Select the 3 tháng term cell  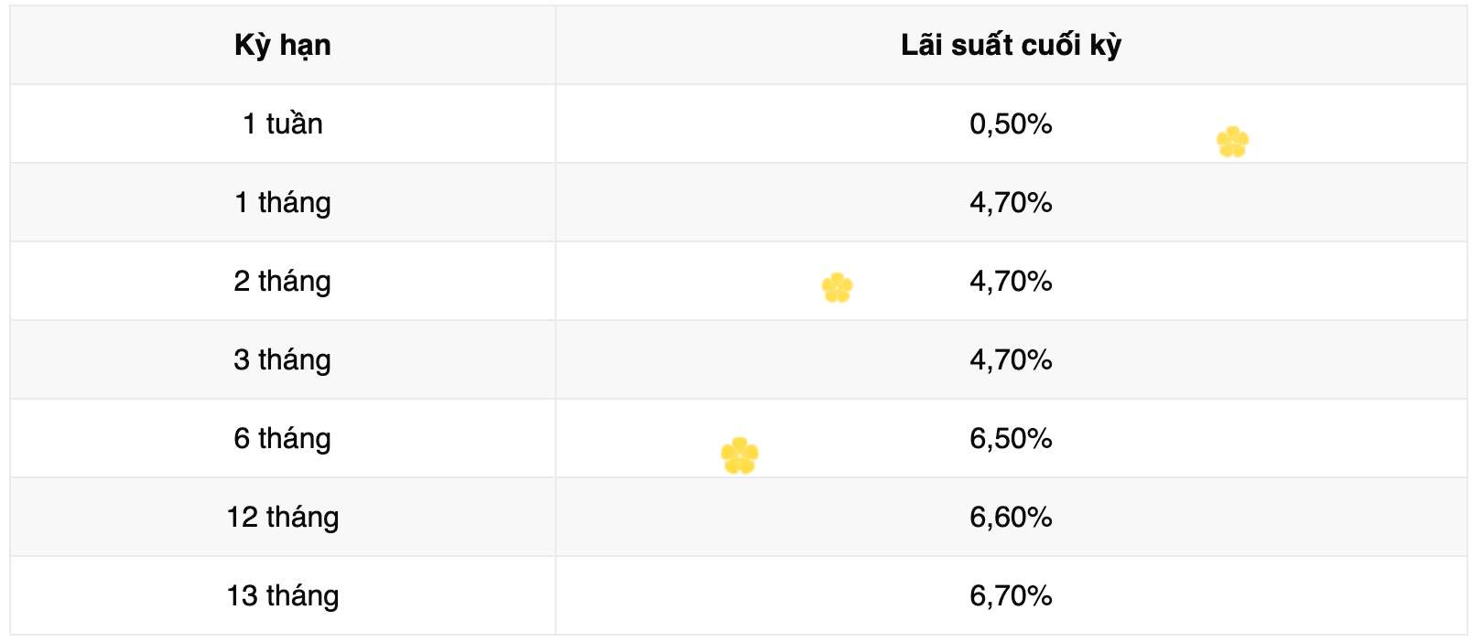pos(282,359)
